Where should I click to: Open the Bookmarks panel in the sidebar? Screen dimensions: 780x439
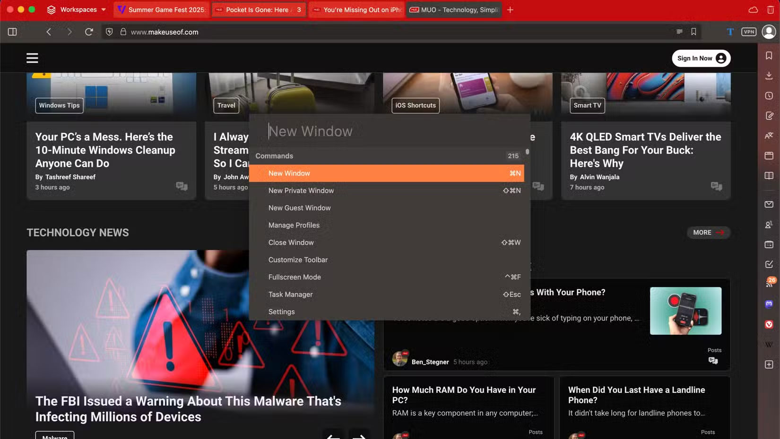769,56
